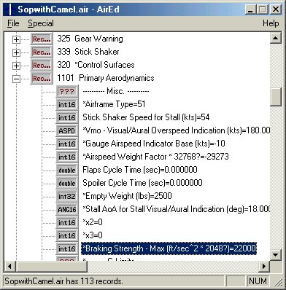Select the *x3=0 entry
Image resolution: width=286 pixels, height=290 pixels.
click(93, 235)
